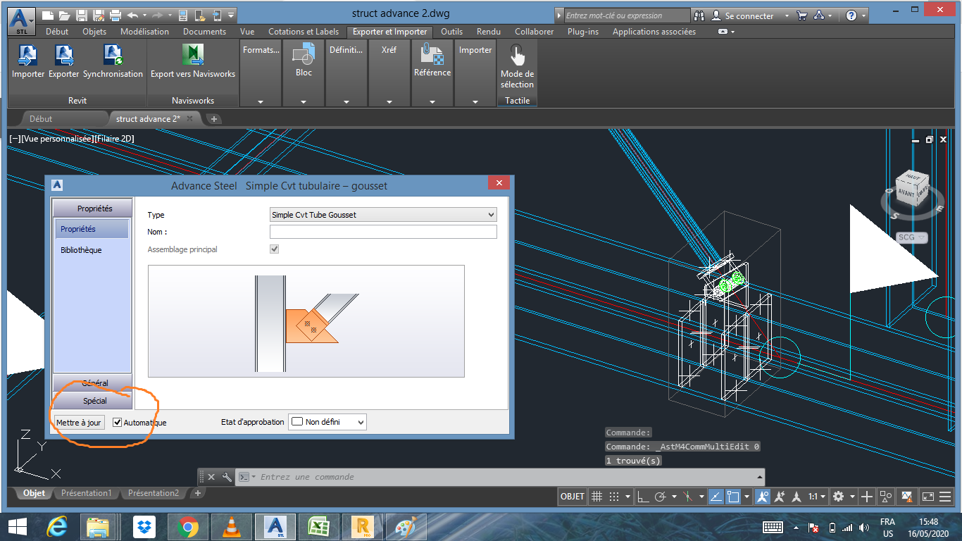
Task: Click the workspace gear icon in status bar
Action: pos(838,497)
